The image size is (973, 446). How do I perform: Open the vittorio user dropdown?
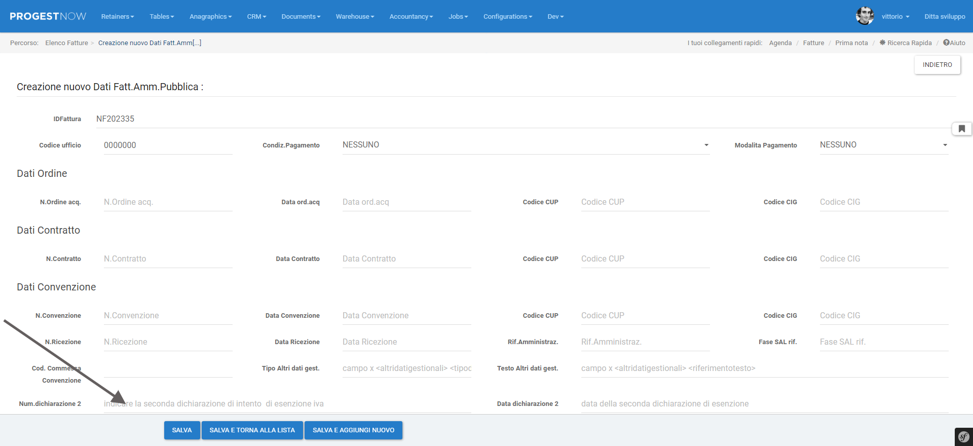(x=895, y=16)
